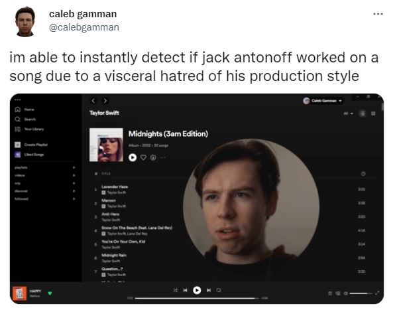Open the Caleb Gamman profile dropdown
Image resolution: width=395 pixels, height=312 pixels.
[323, 101]
